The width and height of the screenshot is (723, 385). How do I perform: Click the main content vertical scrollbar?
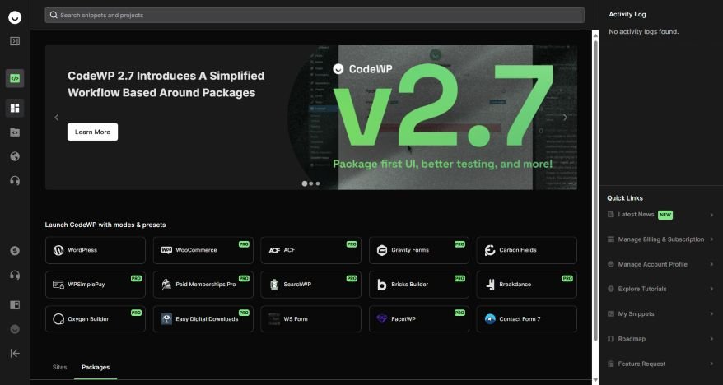(x=595, y=189)
